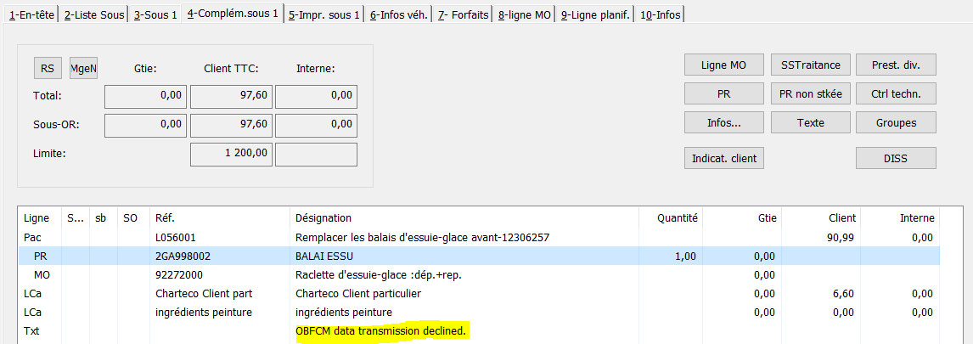Add a Ligne MO entry
This screenshot has height=344, width=973.
(x=723, y=65)
